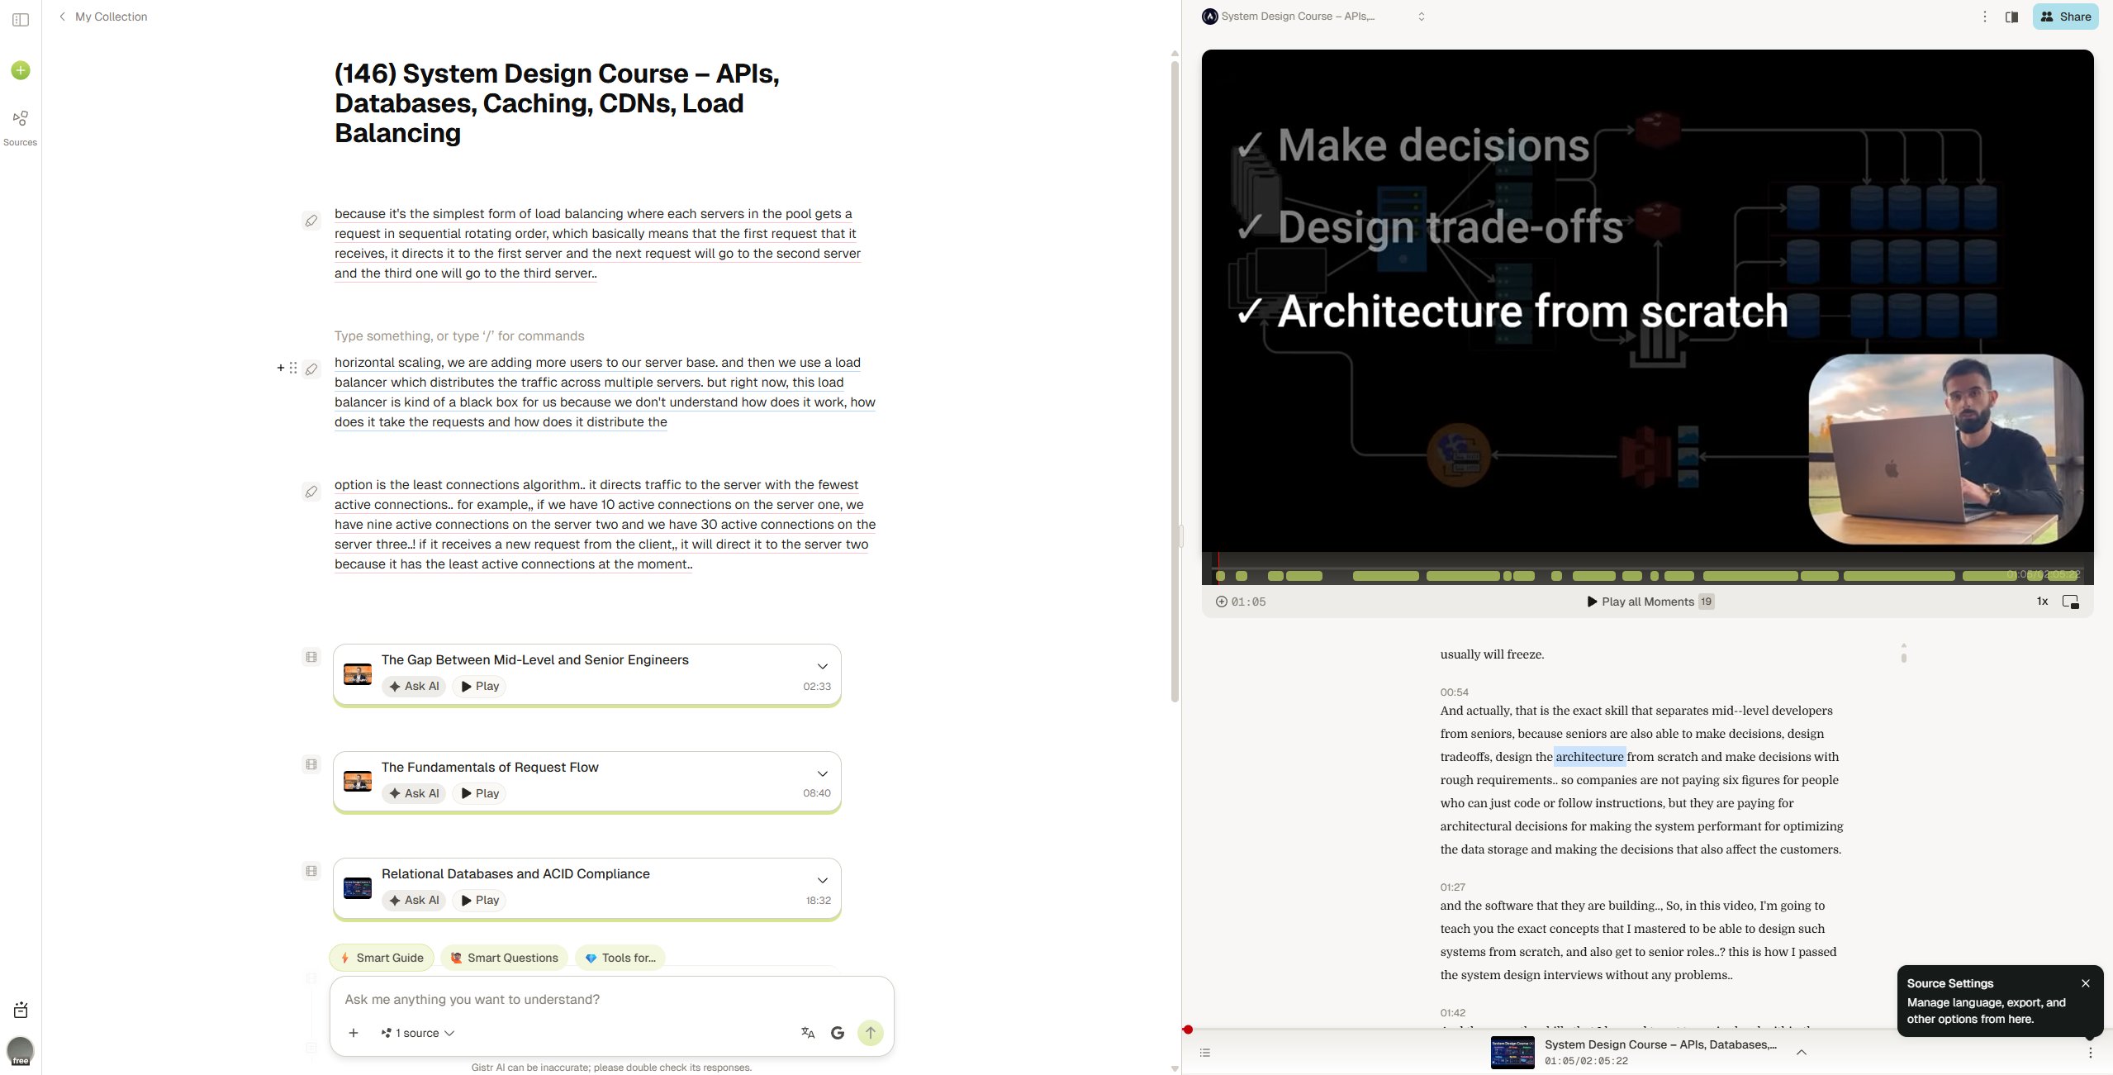This screenshot has height=1075, width=2113.
Task: Play The Gap Between Mid-Level moment
Action: click(480, 686)
